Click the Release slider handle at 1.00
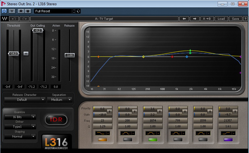 click(70, 55)
